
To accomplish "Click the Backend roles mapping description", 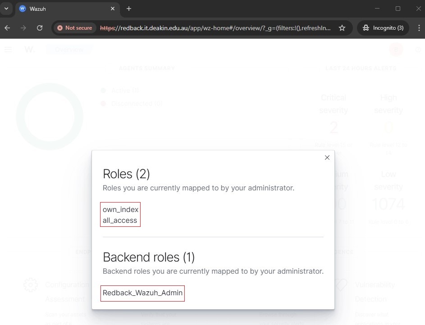I will [x=213, y=271].
